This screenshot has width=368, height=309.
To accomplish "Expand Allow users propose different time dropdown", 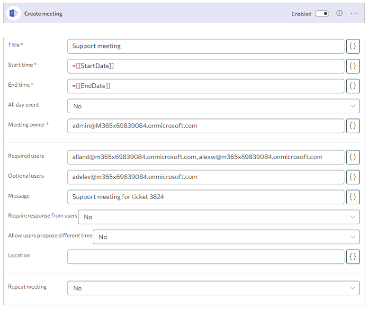I will coord(226,237).
